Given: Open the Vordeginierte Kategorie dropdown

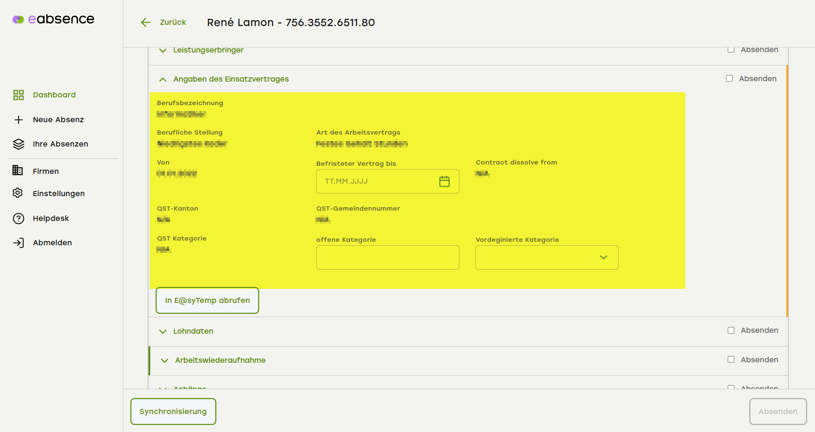Looking at the screenshot, I should pyautogui.click(x=547, y=257).
